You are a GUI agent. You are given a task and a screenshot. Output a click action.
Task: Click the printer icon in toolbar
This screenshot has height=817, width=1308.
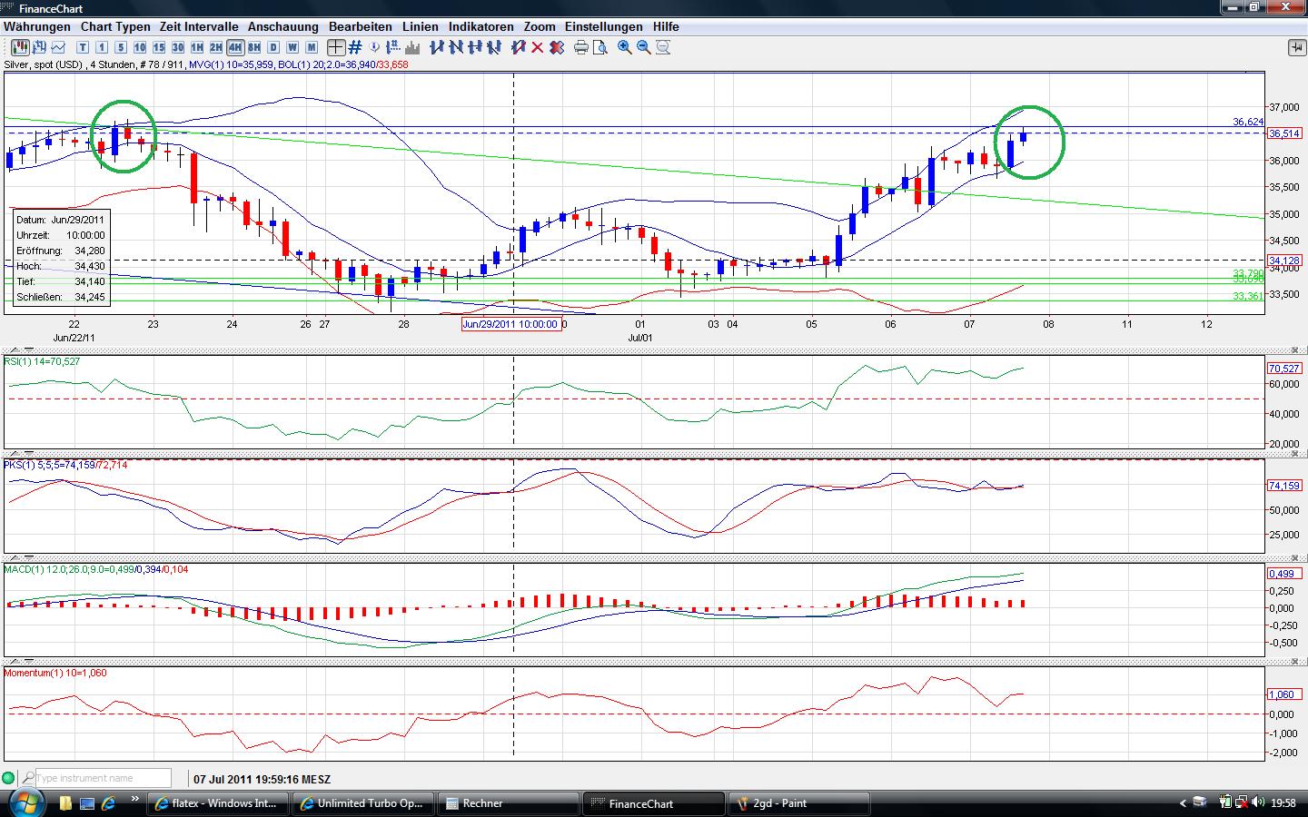click(581, 47)
